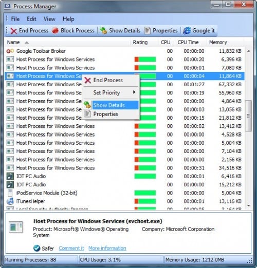Click the 00:00:31 CPU time cell

(x=194, y=168)
